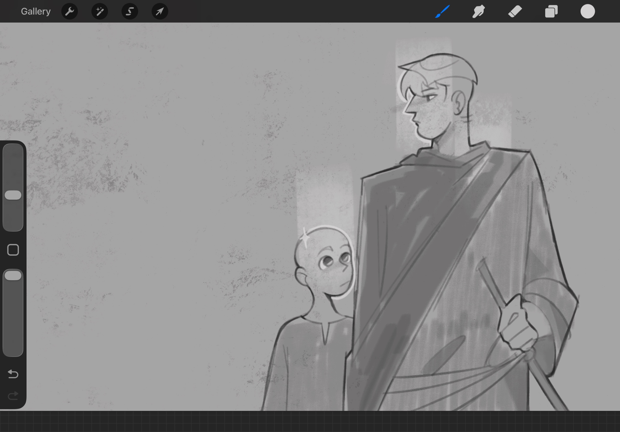The image size is (620, 432).
Task: Open the Actions wrench menu
Action: 69,11
